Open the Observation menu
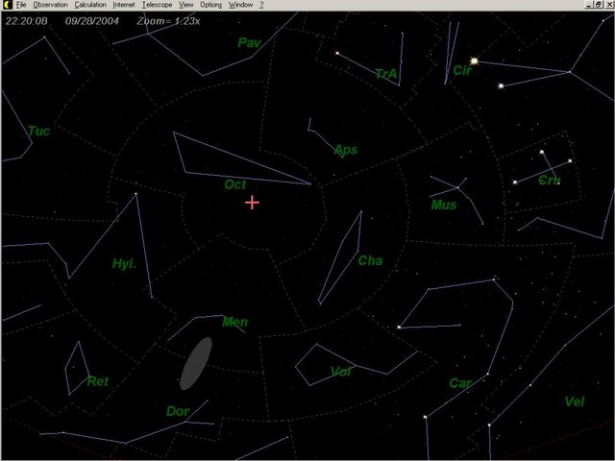Image resolution: width=615 pixels, height=461 pixels. pyautogui.click(x=50, y=5)
